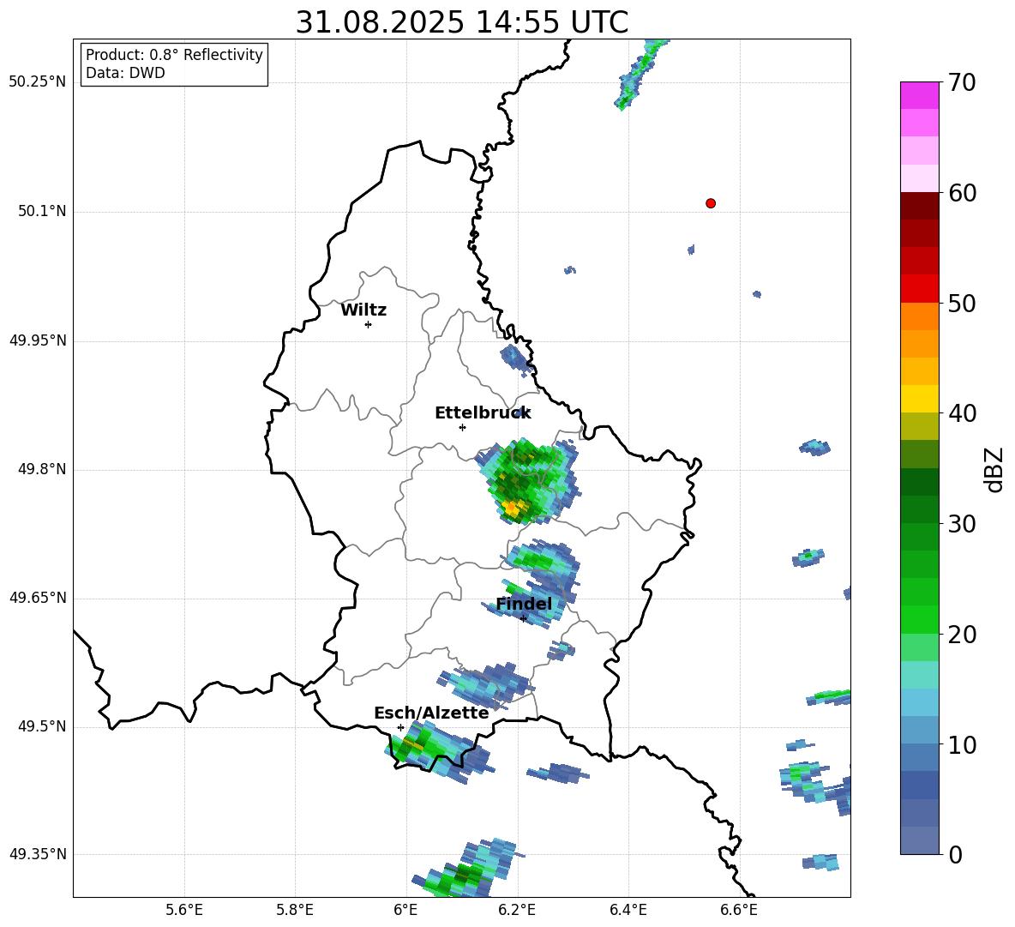Image resolution: width=1015 pixels, height=927 pixels.
Task: Click the 6.6°E longitude label
Action: [739, 910]
